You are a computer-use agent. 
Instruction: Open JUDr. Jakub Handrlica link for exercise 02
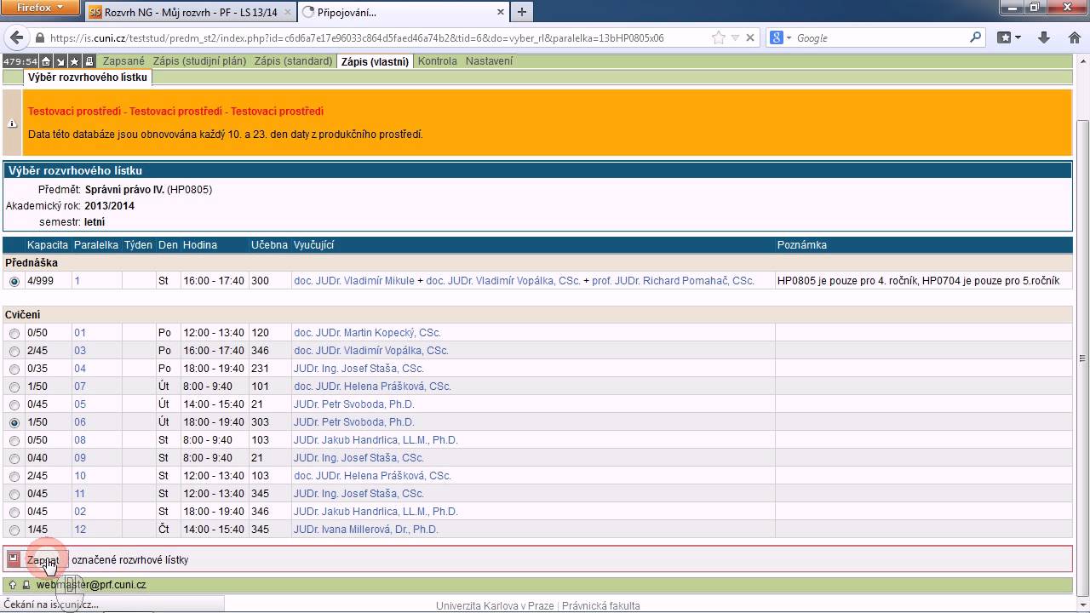376,512
